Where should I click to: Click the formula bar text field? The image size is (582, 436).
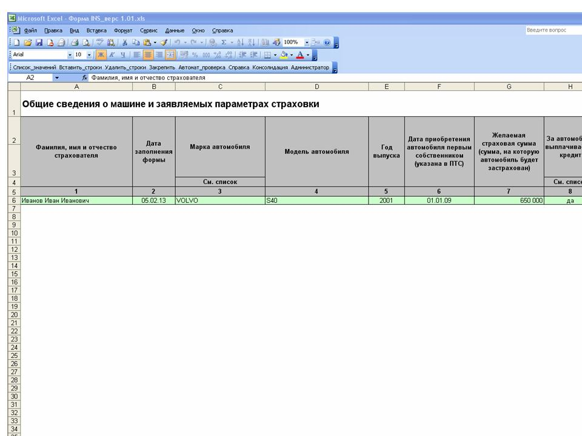[x=335, y=78]
